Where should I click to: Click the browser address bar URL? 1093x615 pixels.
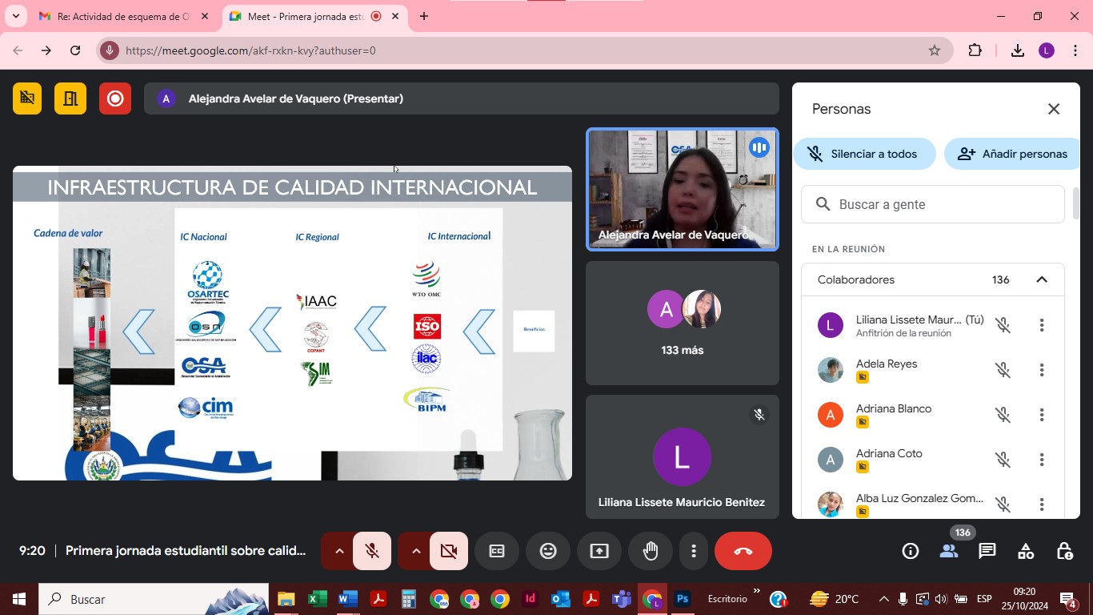(x=250, y=50)
